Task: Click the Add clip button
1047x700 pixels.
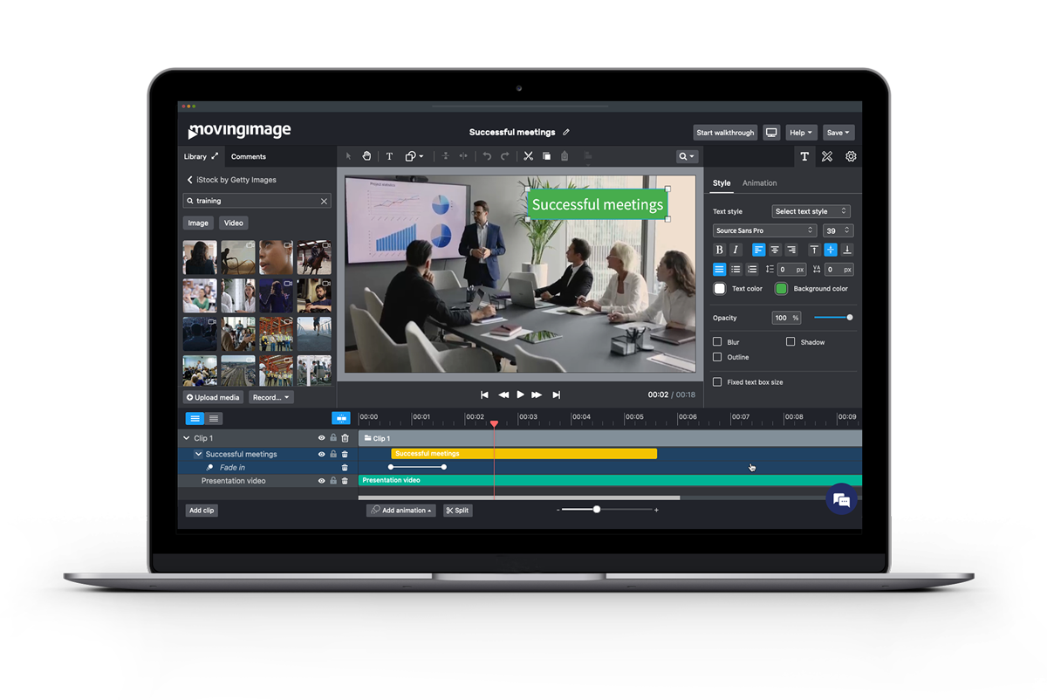Action: (x=202, y=511)
